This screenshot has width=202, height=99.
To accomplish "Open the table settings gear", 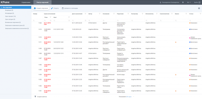I will point(199,8).
